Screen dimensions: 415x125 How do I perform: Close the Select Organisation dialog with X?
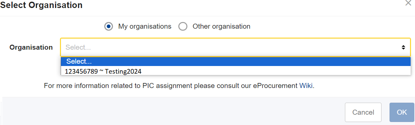408,3
